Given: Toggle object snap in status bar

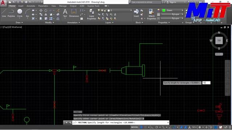Looking at the screenshot, I should pos(174,127).
